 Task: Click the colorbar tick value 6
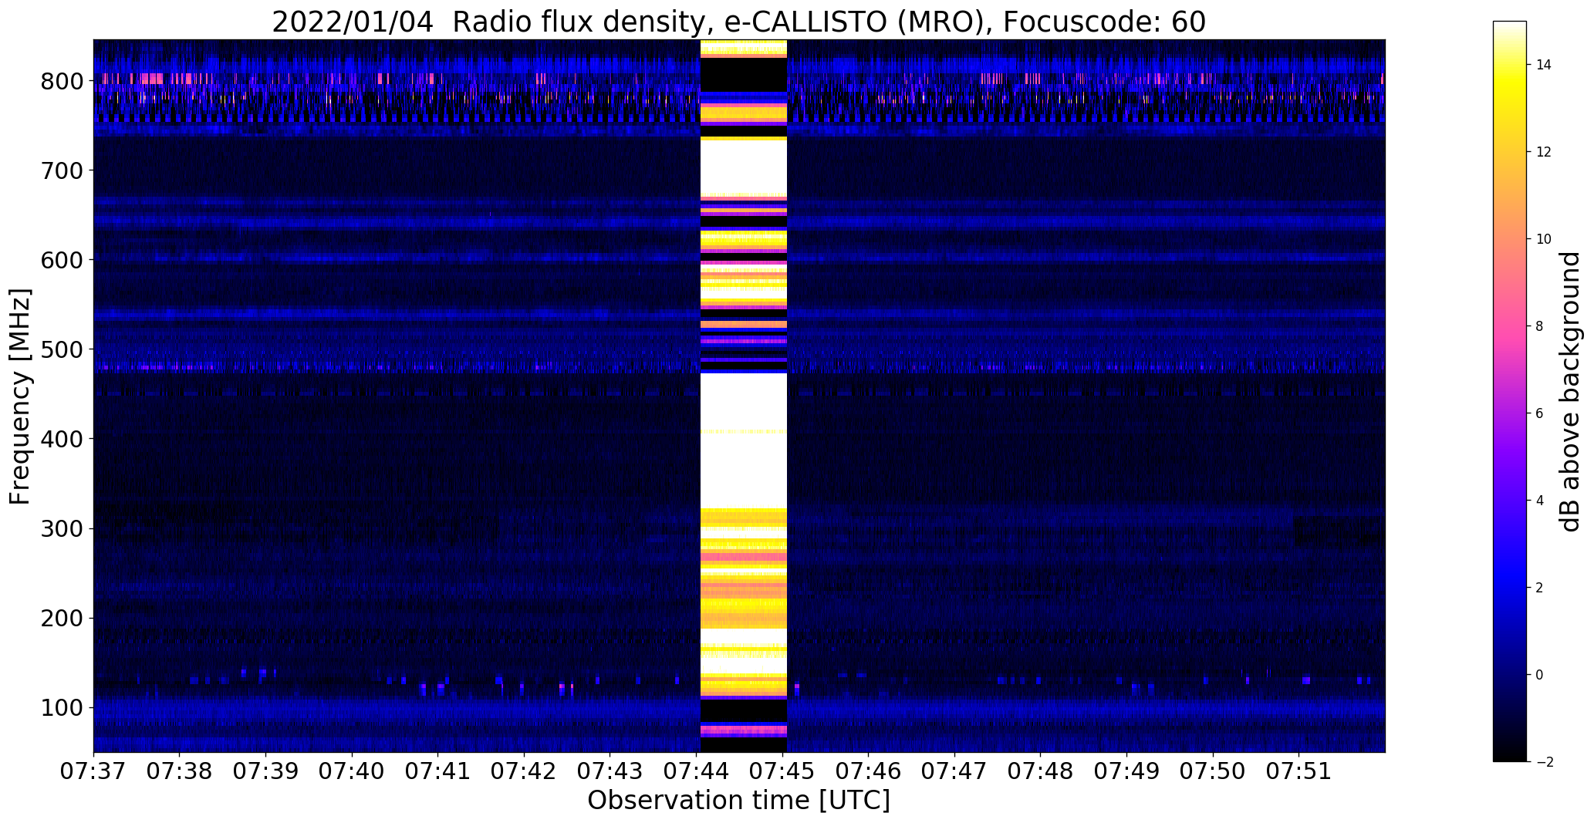tap(1540, 413)
